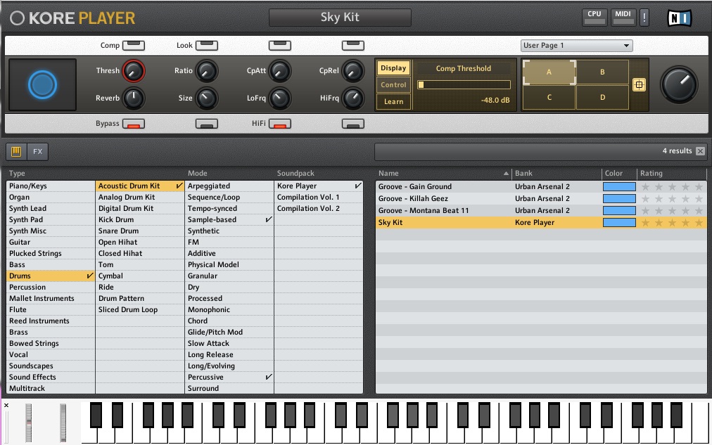The image size is (712, 445).
Task: Toggle the HiFi switch
Action: tap(280, 124)
